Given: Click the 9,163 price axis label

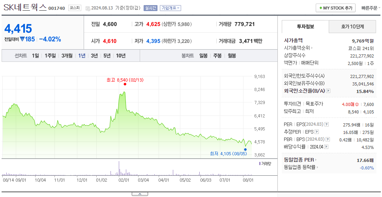Looking at the screenshot, I should (259, 76).
